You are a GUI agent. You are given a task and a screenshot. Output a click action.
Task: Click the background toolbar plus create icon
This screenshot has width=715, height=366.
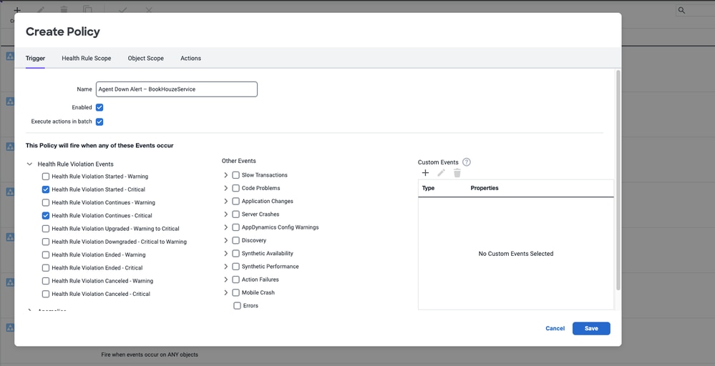17,9
